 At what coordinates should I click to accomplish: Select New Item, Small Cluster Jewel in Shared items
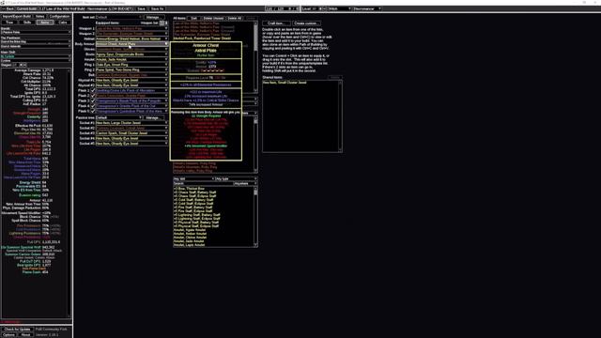point(285,83)
